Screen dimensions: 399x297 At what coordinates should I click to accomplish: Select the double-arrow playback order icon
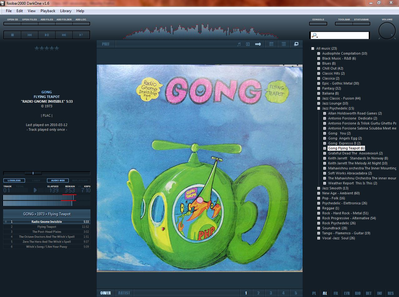point(258,44)
